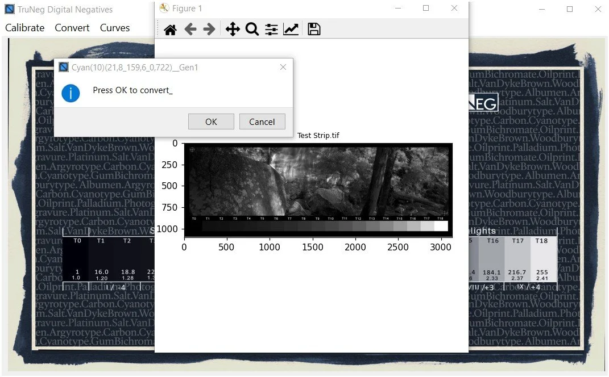Cancel the Cyan conversion dialog
The image size is (609, 377).
pyautogui.click(x=262, y=122)
